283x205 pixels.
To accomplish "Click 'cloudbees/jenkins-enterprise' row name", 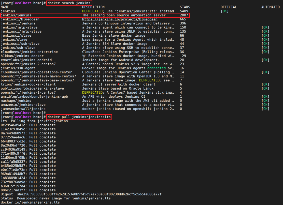I will click(x=29, y=52).
